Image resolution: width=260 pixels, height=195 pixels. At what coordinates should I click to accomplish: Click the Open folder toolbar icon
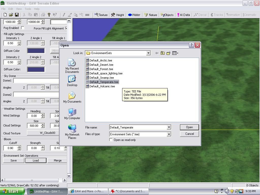[x=11, y=15]
